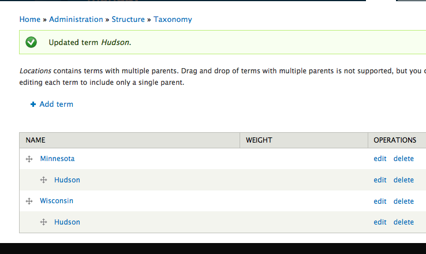Click the drag handle beside Hudson under Wisconsin
Image resolution: width=426 pixels, height=254 pixels.
pyautogui.click(x=43, y=222)
